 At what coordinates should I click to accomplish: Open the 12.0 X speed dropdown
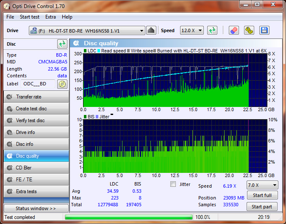[192, 30]
